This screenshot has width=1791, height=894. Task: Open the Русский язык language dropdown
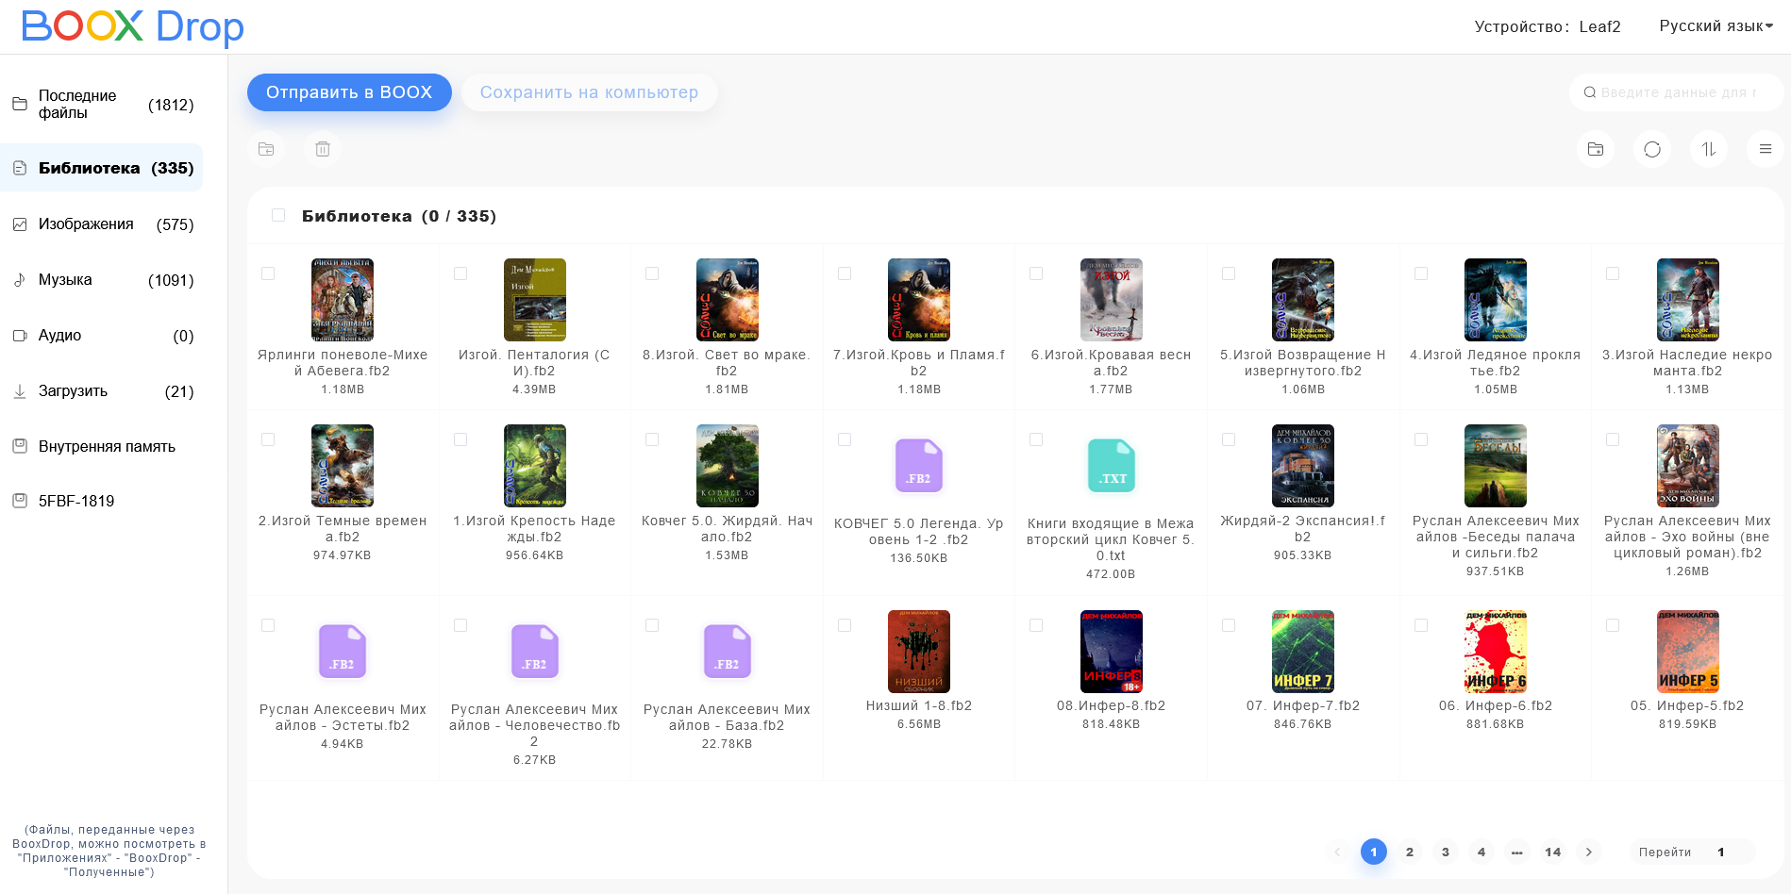click(1716, 26)
